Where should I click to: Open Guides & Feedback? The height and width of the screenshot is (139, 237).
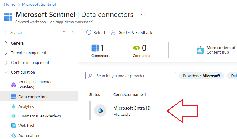[132, 32]
